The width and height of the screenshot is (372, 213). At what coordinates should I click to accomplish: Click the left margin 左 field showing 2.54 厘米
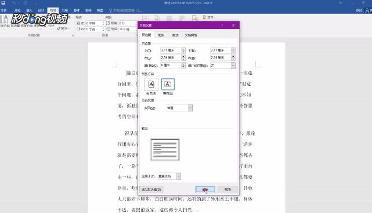pyautogui.click(x=171, y=57)
